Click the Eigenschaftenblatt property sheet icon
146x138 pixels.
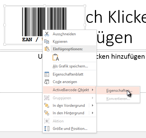[x=47, y=74]
